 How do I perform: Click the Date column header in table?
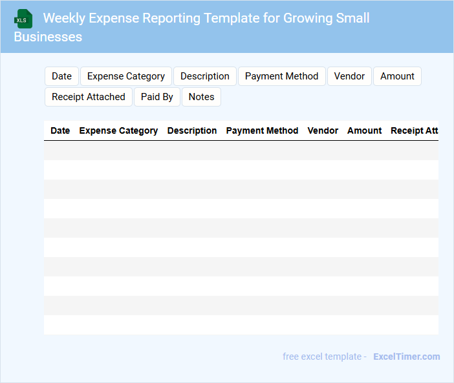click(x=60, y=130)
